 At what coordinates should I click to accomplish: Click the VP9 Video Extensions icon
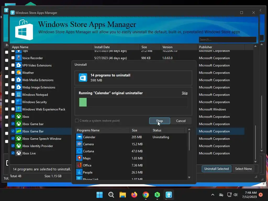19,65
